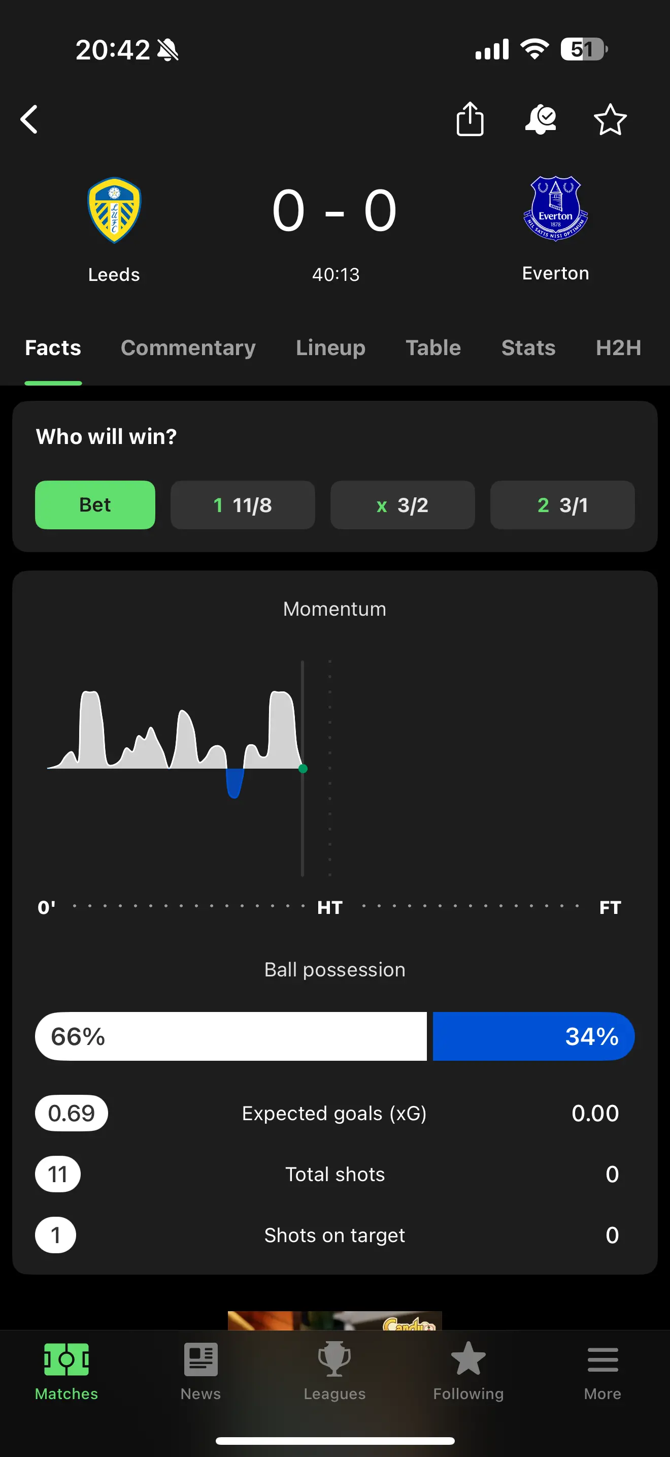Go to Leagues trophy icon
670x1457 pixels.
tap(334, 1360)
